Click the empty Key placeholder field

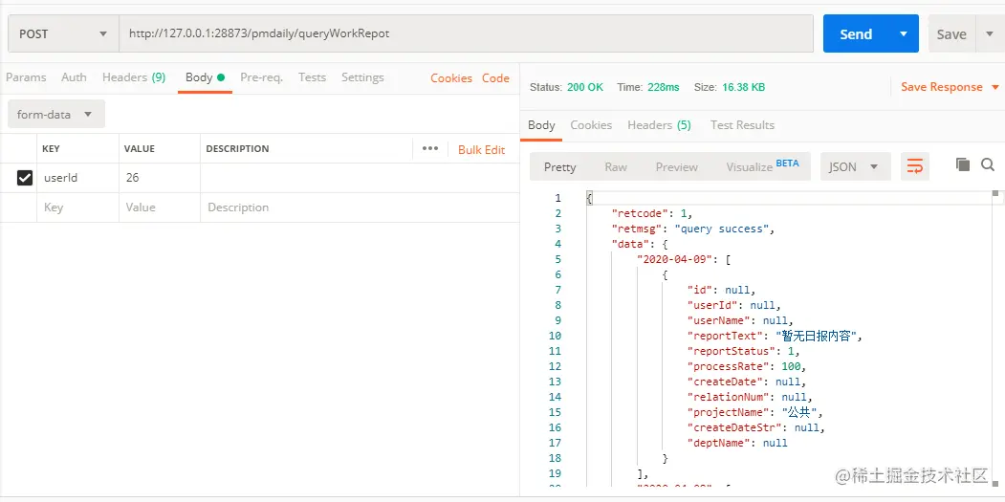coord(77,207)
